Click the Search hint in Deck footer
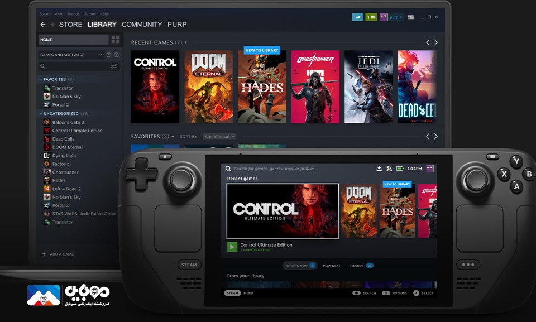 coord(364,293)
